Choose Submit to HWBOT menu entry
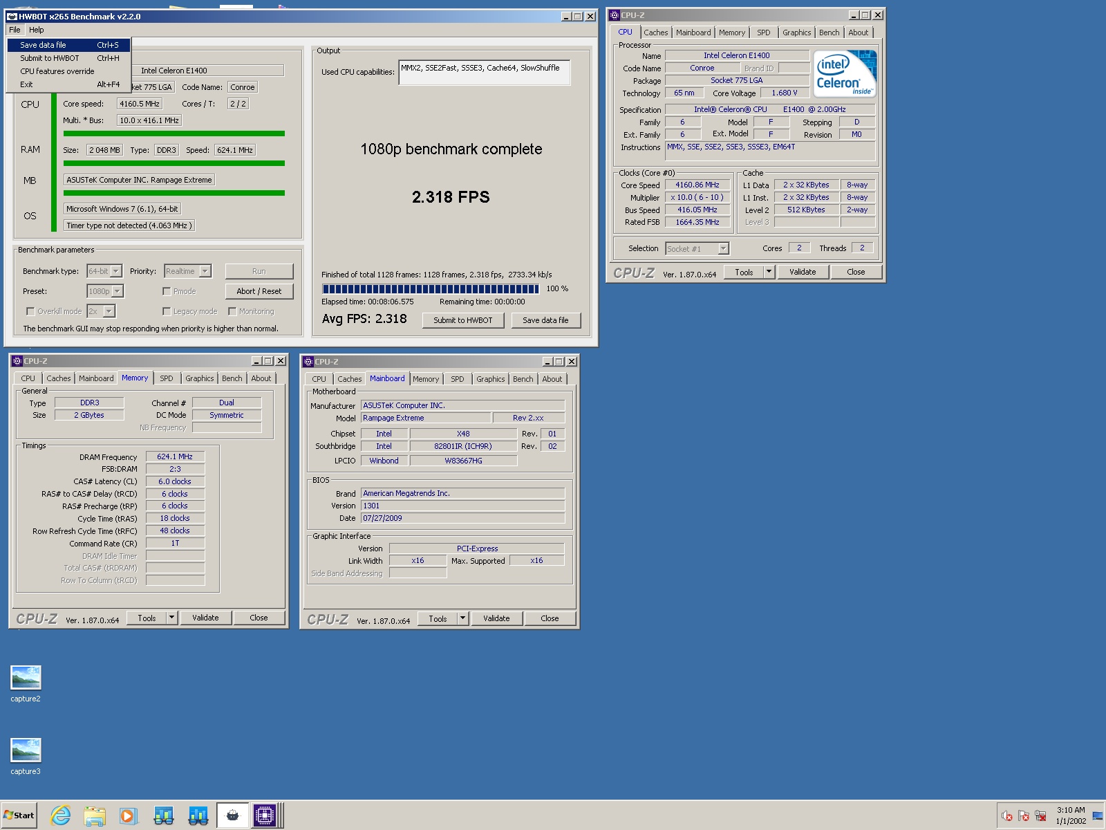 tap(68, 58)
